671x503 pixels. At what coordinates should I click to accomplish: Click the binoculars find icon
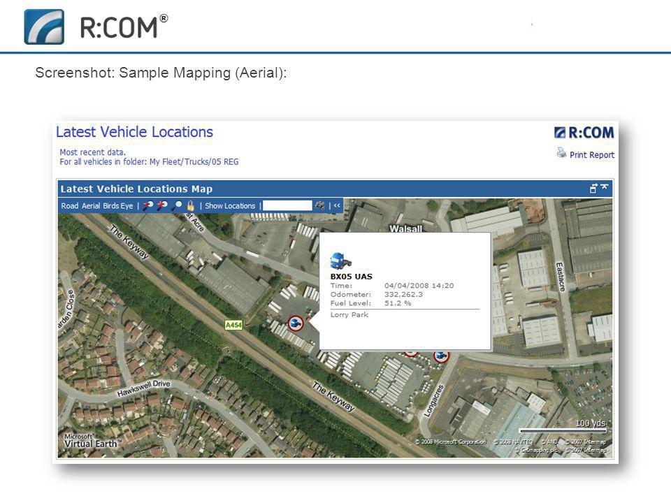pos(319,205)
